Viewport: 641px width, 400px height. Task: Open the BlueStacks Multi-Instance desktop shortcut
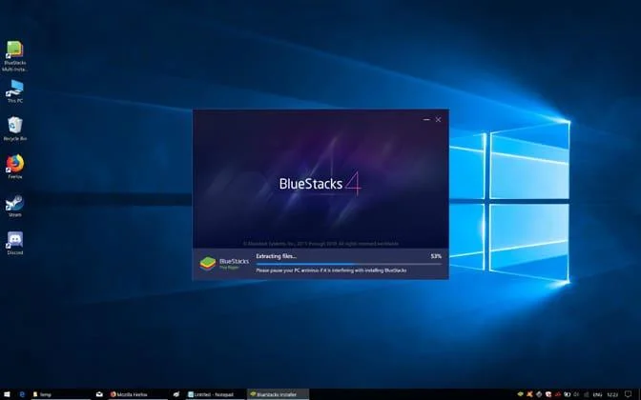14,56
